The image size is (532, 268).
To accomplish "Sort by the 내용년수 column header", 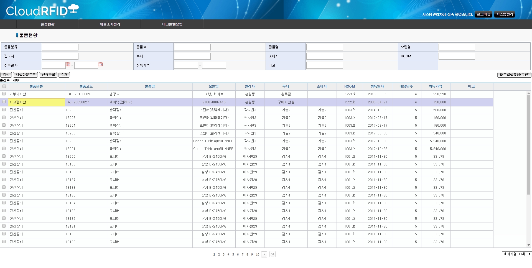I will coord(406,86).
